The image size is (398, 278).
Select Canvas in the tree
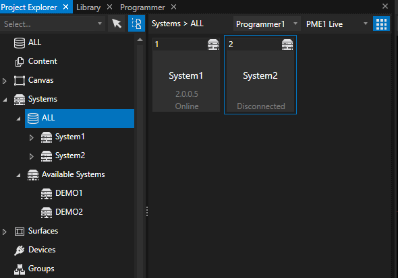(x=40, y=80)
